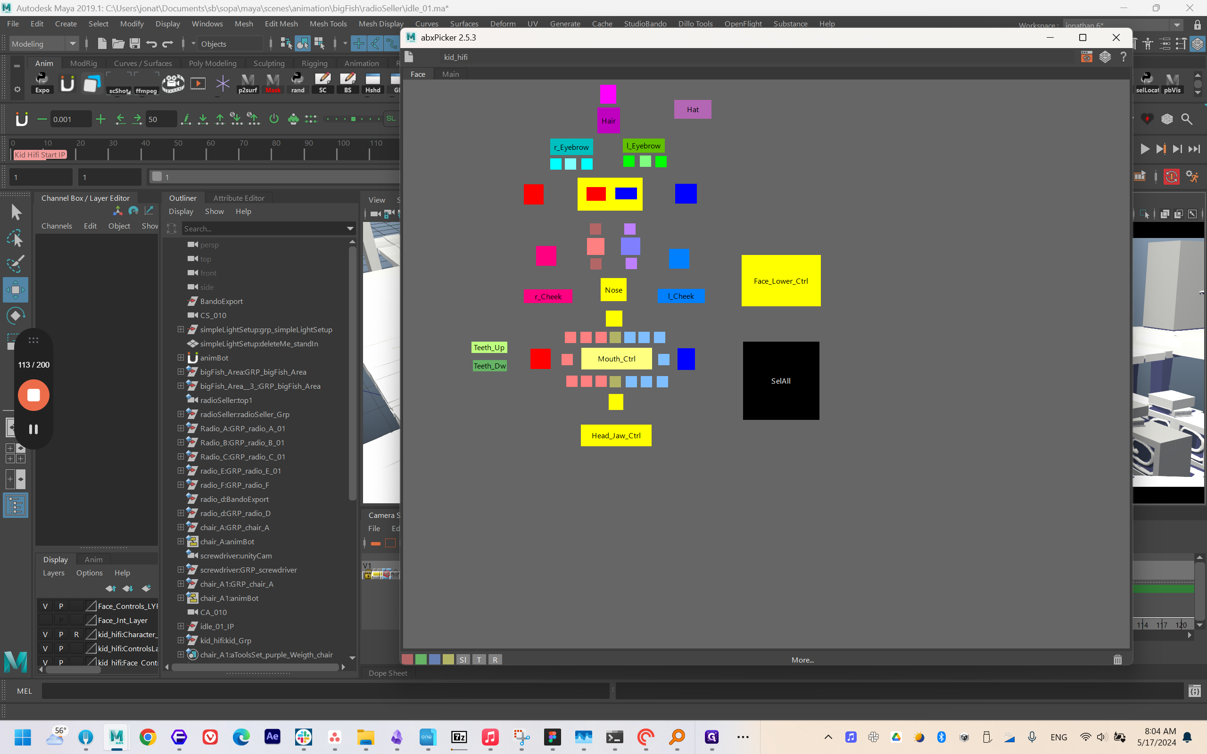Click the Face_Lower_Ctrl picker button

781,281
